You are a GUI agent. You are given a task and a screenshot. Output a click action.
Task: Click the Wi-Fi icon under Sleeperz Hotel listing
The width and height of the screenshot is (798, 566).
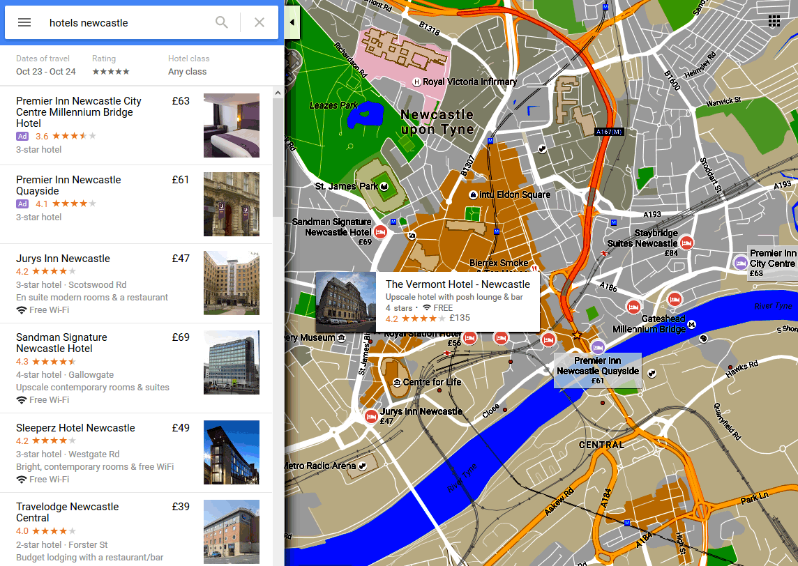pos(22,480)
